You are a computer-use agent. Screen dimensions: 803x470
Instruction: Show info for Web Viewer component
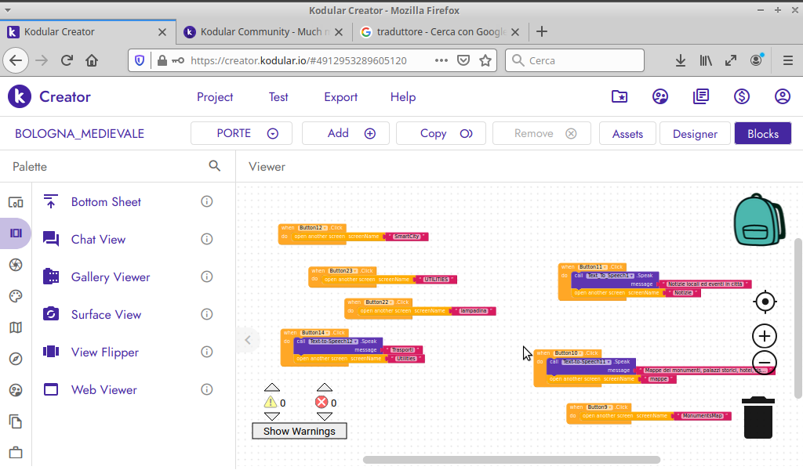point(207,389)
